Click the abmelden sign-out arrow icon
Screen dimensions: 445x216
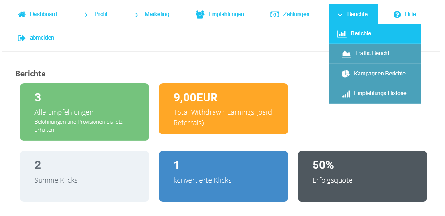point(22,38)
